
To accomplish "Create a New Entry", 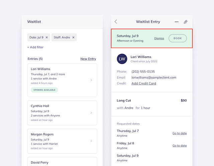I will [88, 59].
